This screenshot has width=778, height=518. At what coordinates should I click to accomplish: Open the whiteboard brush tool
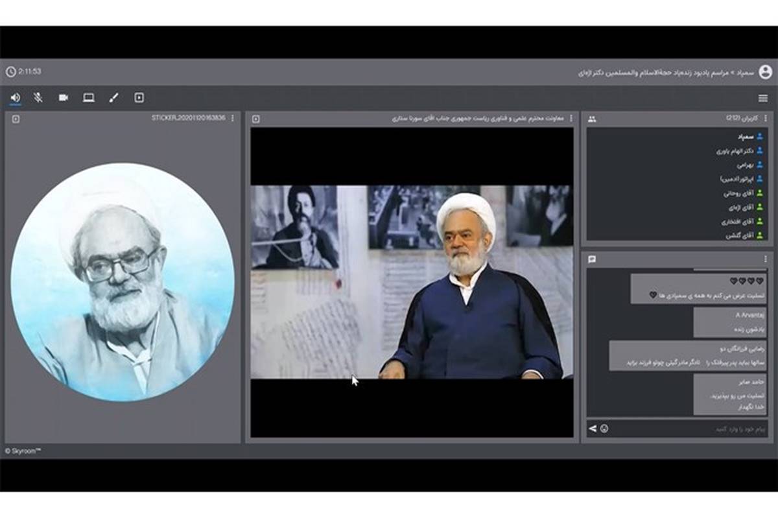(113, 98)
